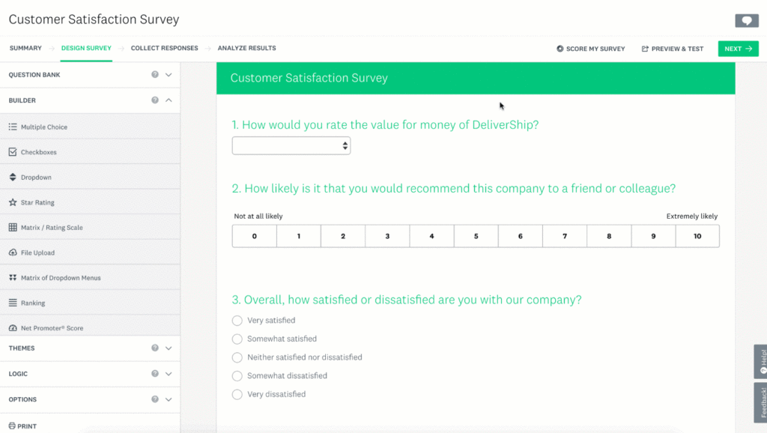Collapse the Builder panel chevron
The height and width of the screenshot is (433, 767).
[x=169, y=100]
